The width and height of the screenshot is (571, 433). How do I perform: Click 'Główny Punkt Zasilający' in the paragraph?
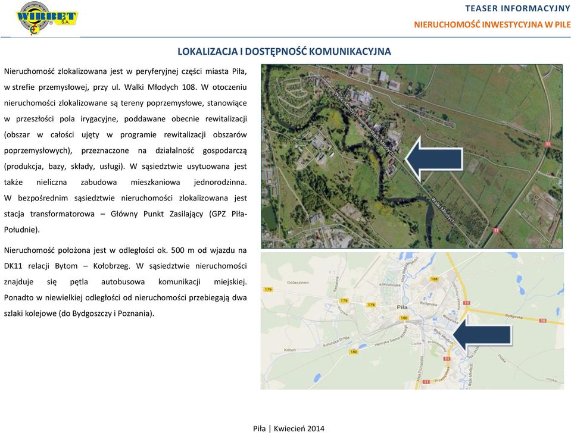157,214
